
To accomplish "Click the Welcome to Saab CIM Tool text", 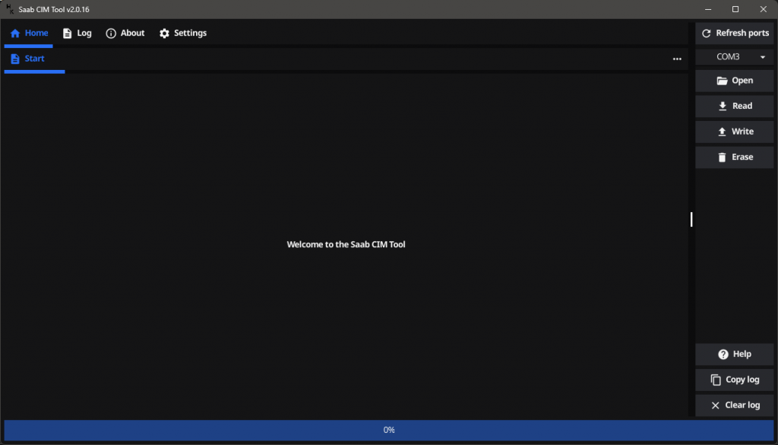I will pos(346,245).
